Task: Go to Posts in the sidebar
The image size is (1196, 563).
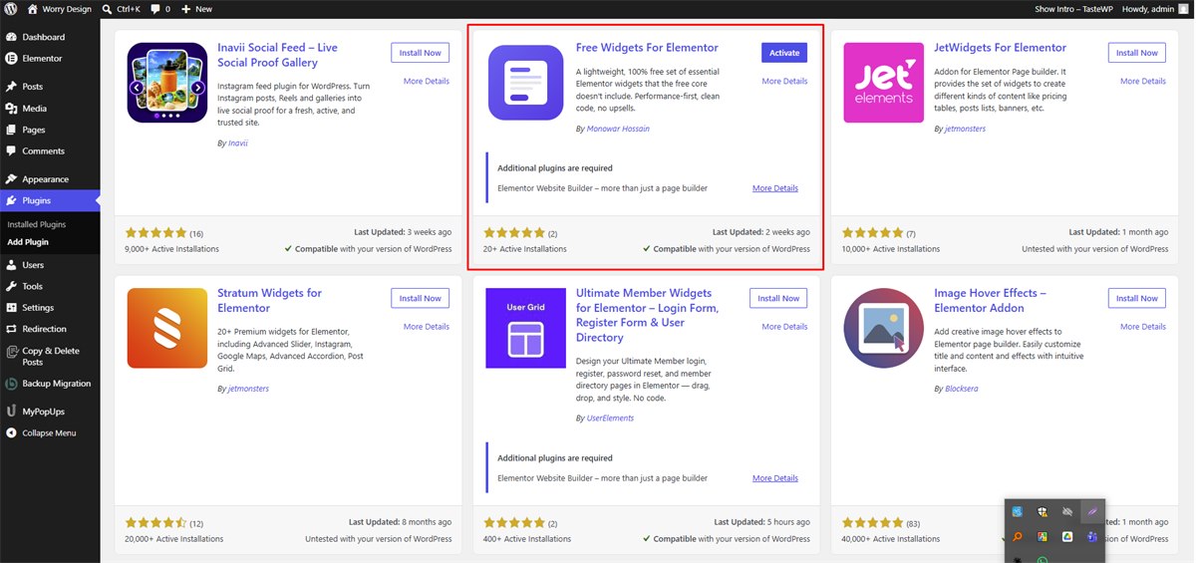Action: pos(50,87)
